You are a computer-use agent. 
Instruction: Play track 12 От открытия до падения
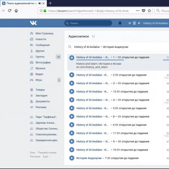pos(72,92)
